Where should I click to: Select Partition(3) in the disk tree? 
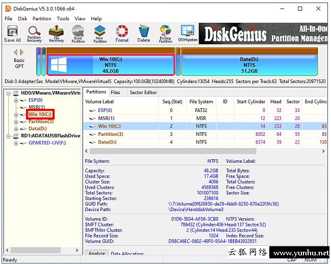coord(41,122)
